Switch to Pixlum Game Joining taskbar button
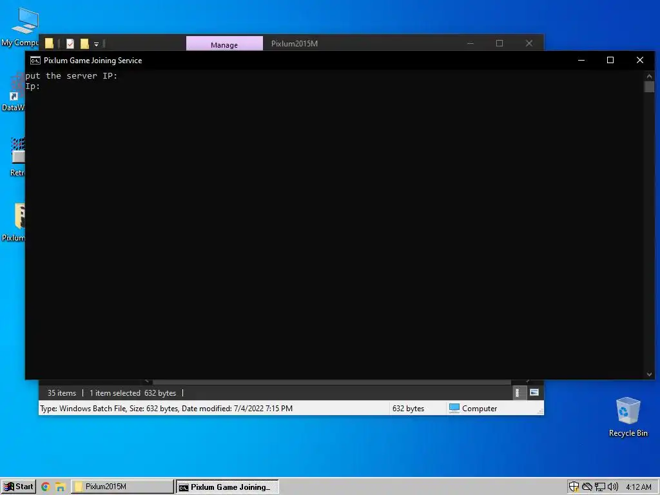This screenshot has width=660, height=495. [x=228, y=487]
